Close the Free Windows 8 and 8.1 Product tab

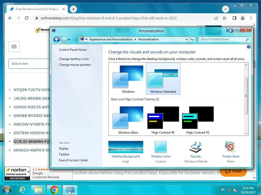(63, 9)
